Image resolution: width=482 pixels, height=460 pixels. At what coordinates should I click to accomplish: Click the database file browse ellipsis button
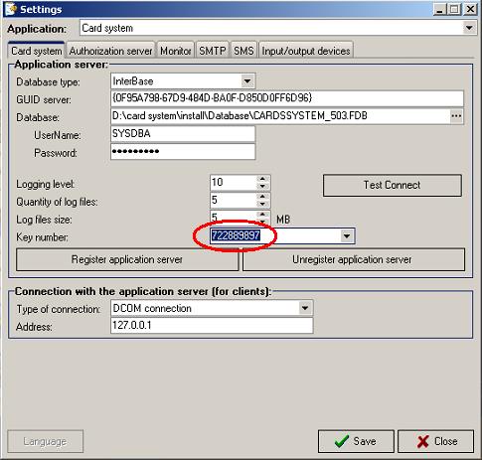coord(456,116)
